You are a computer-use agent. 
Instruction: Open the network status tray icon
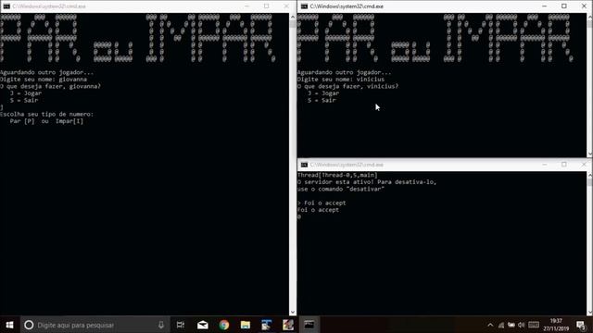[x=501, y=325]
